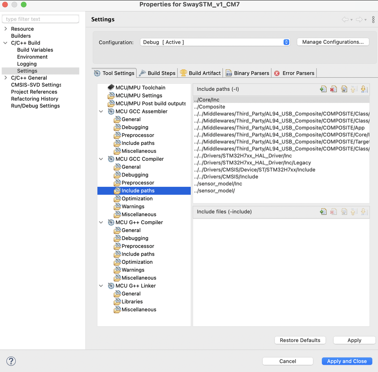The image size is (378, 372).
Task: Collapse the MCU G++ Linker section
Action: (100, 286)
